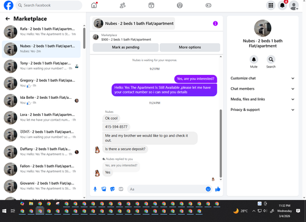Open the Windows action center notifications

(x=298, y=211)
